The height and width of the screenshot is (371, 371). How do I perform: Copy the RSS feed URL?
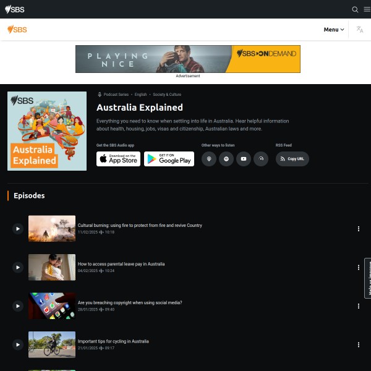tap(292, 159)
